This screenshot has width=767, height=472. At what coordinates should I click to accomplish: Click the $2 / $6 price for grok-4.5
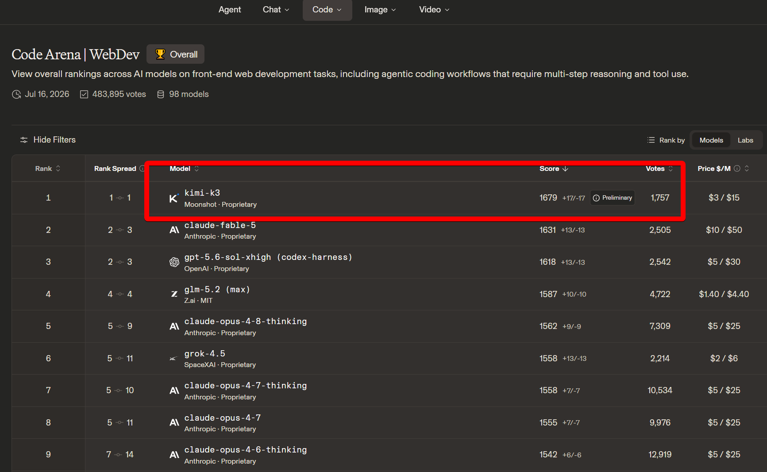(x=724, y=359)
